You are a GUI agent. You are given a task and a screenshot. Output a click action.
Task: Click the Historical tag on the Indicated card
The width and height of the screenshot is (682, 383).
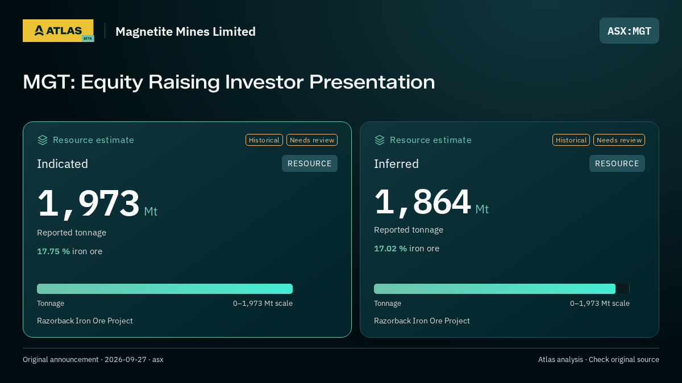pos(264,140)
